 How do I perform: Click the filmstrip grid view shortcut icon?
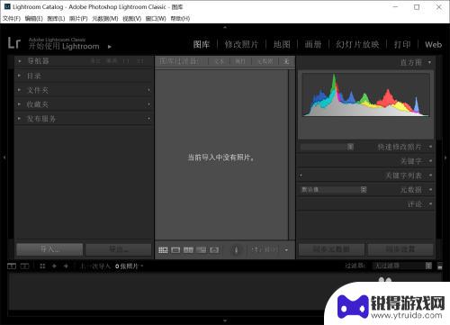click(42, 266)
